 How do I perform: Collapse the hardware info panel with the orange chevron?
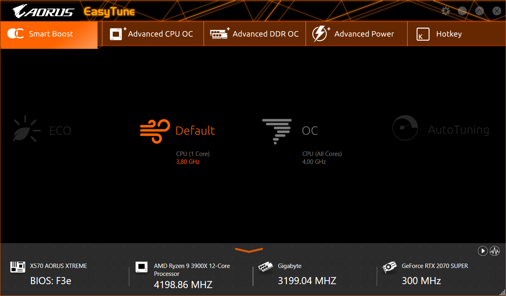point(249,250)
